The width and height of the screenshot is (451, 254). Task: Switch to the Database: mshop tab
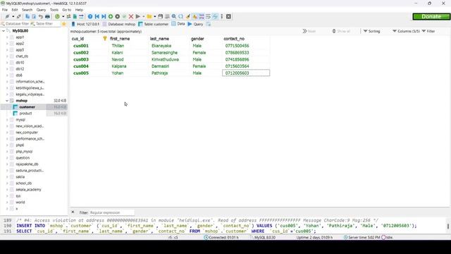click(x=119, y=24)
